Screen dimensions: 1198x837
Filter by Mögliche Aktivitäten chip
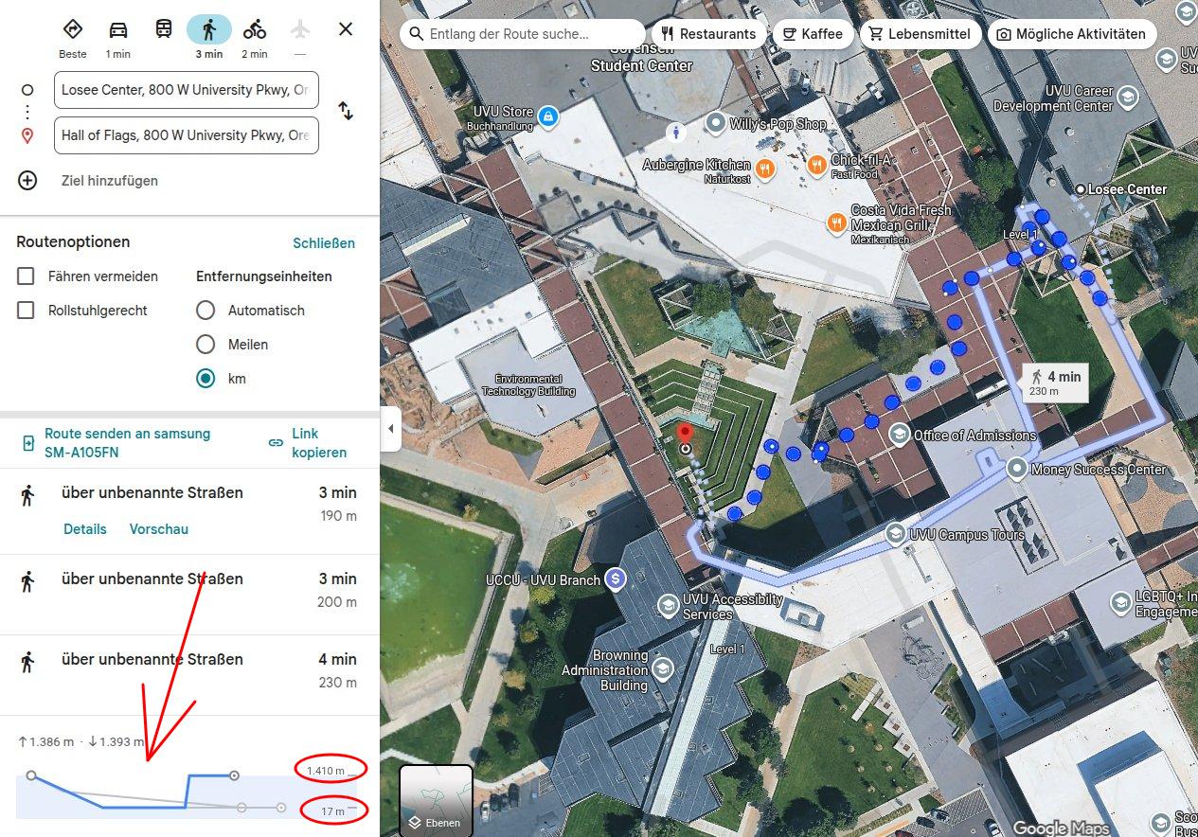[1071, 33]
